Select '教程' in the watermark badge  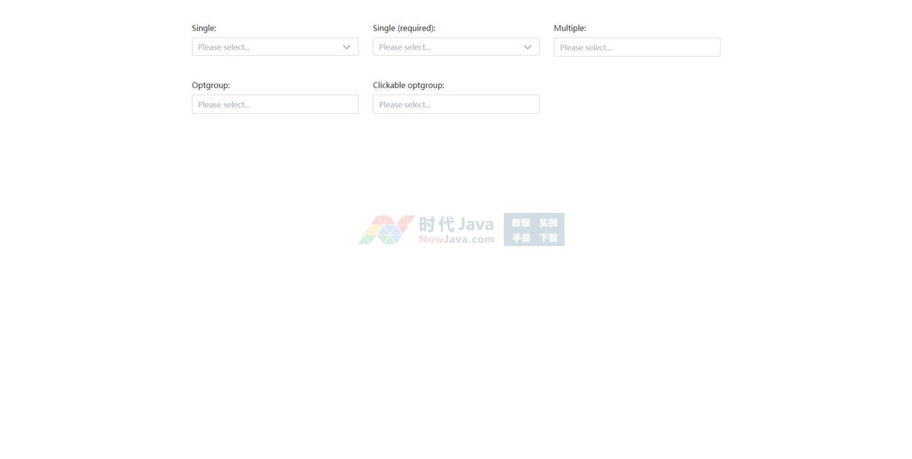(x=521, y=222)
